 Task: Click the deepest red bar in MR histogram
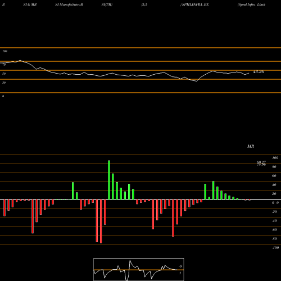pyautogui.click(x=101, y=221)
